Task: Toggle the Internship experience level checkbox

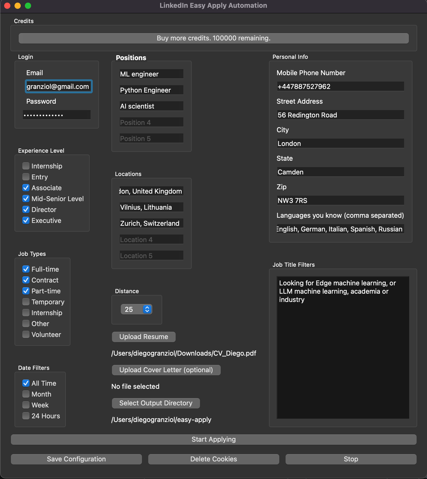Action: [26, 166]
